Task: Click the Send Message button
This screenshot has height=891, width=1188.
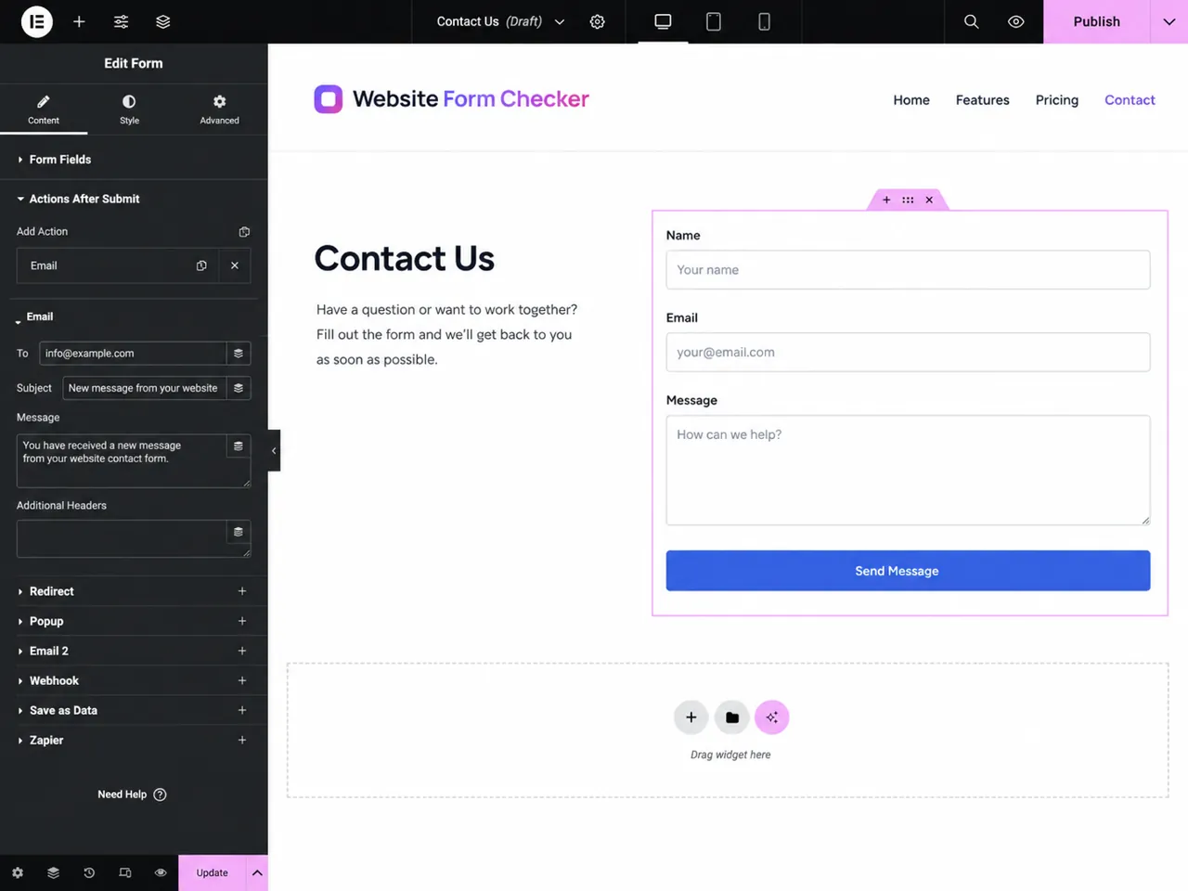Action: [908, 571]
